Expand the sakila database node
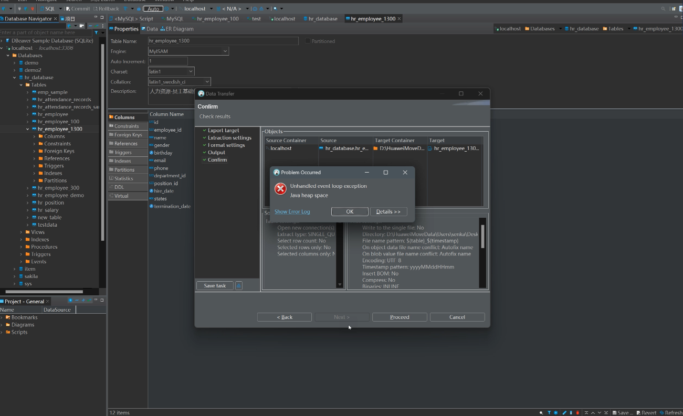Screen dimensions: 683x416 point(15,276)
